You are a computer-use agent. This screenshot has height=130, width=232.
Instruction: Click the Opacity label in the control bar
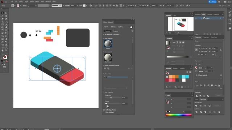pyautogui.click(x=67, y=6)
